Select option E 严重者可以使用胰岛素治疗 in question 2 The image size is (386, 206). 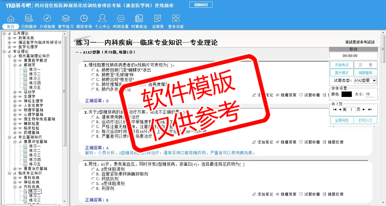point(93,136)
